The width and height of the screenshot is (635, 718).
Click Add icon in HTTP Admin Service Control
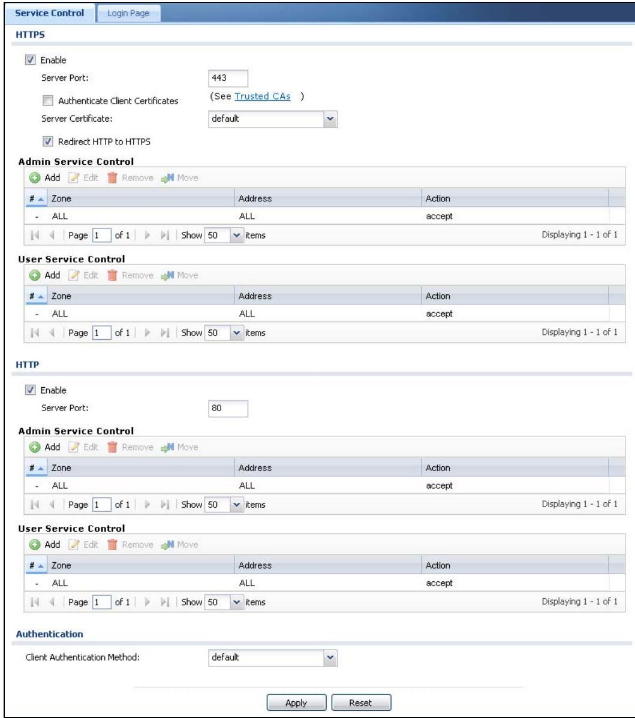click(35, 447)
